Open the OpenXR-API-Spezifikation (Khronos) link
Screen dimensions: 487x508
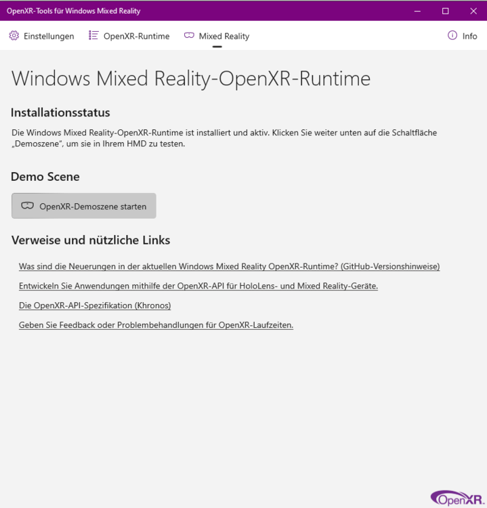tap(95, 305)
